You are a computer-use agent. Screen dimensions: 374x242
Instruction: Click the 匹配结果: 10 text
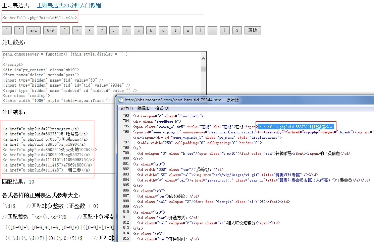coord(18,182)
